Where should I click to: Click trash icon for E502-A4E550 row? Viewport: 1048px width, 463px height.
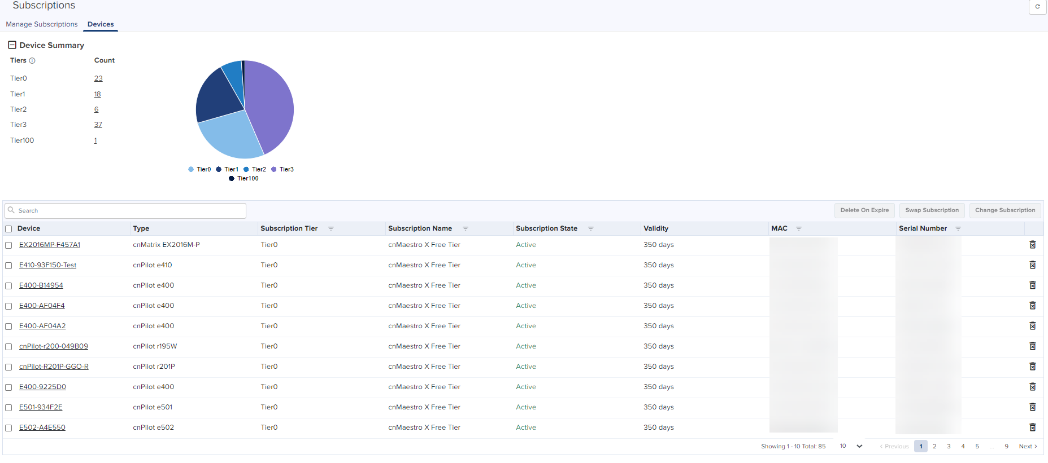(1032, 427)
